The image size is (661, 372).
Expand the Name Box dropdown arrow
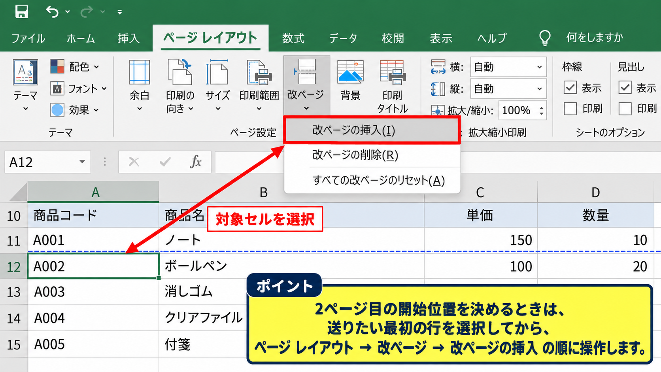[x=82, y=162]
